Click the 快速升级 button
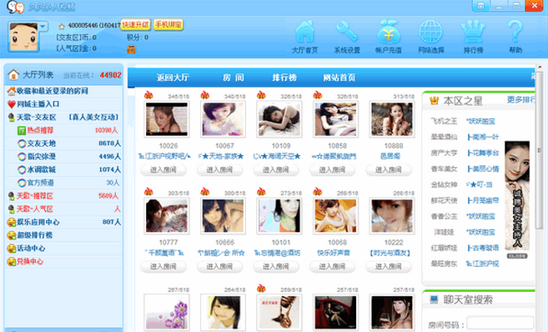This screenshot has width=548, height=332. (135, 24)
